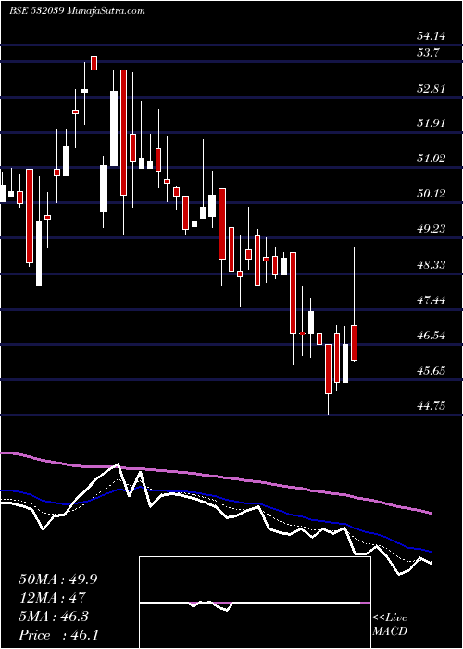Click the 52.81 price level label
Viewport: 463px width, 649px height.
click(432, 89)
